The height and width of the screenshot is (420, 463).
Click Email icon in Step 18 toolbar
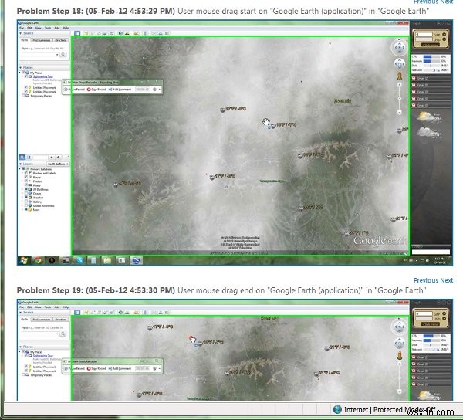coord(154,33)
